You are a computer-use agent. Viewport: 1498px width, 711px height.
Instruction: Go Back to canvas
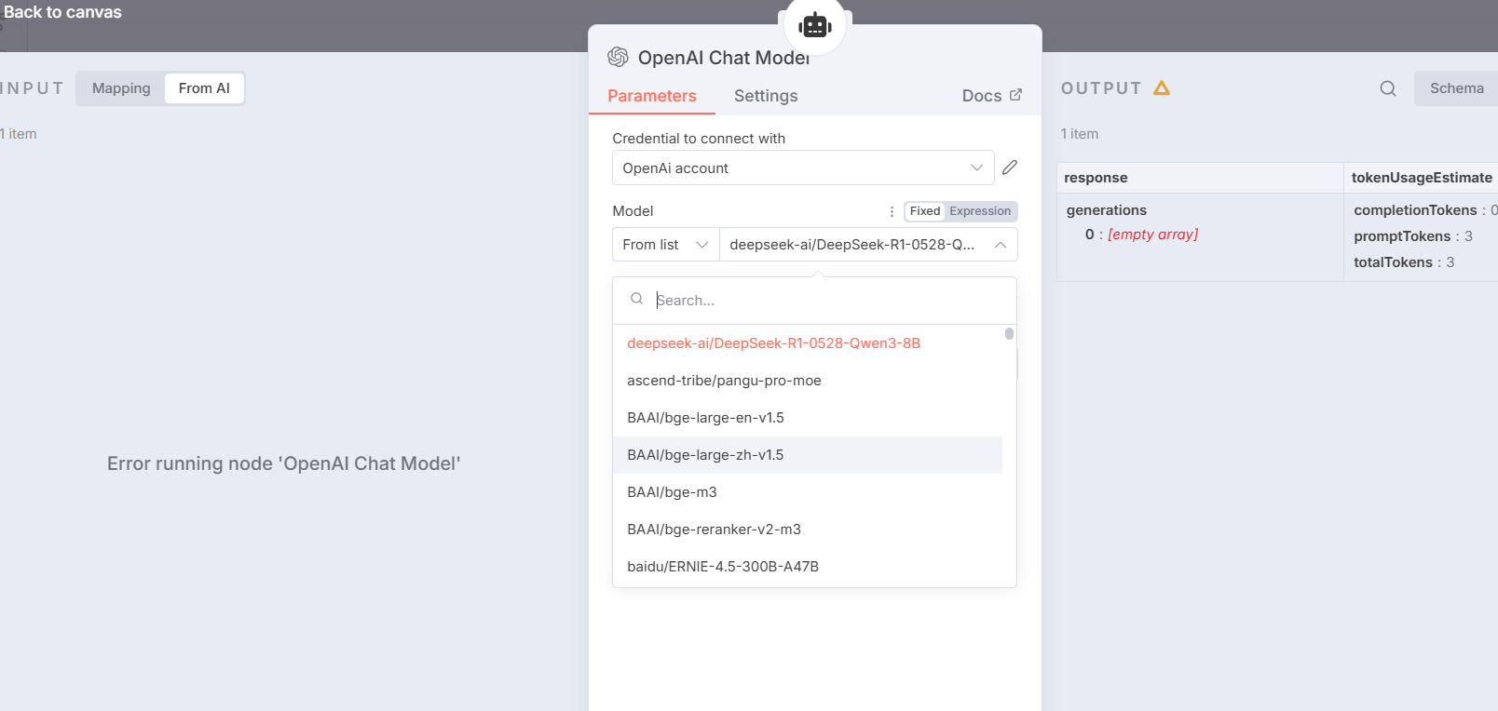(61, 12)
